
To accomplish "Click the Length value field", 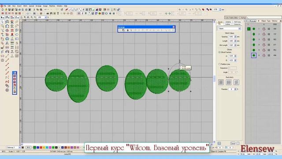I will (231, 41).
